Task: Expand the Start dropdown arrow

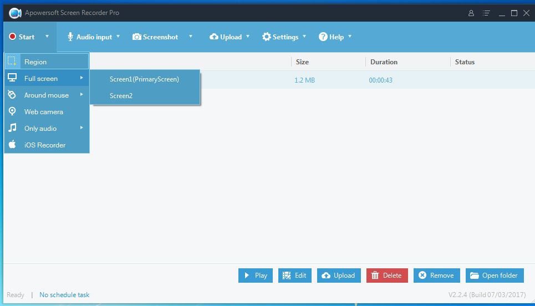Action: coord(47,37)
